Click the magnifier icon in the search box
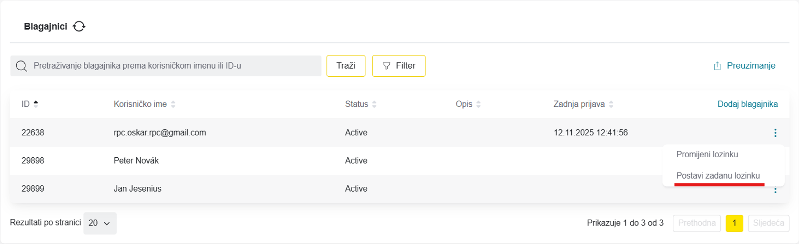Screen dimensions: 799x244 pos(21,66)
